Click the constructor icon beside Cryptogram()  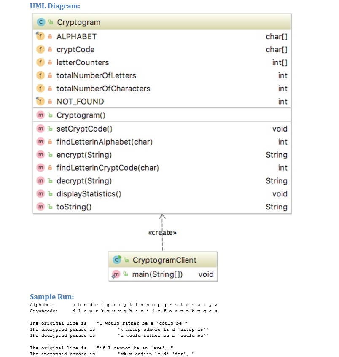(x=40, y=115)
